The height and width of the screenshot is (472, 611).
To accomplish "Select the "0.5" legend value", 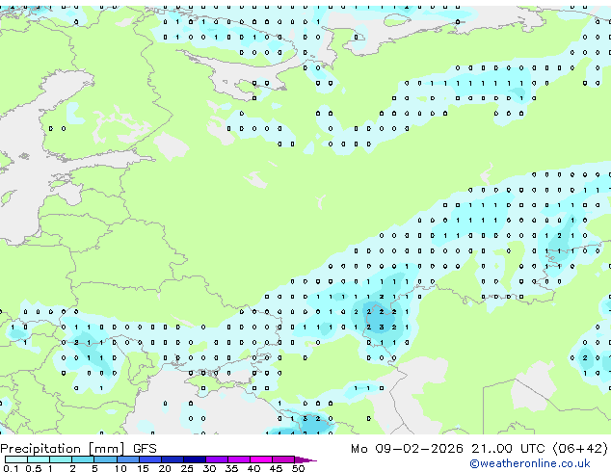I will tap(34, 468).
